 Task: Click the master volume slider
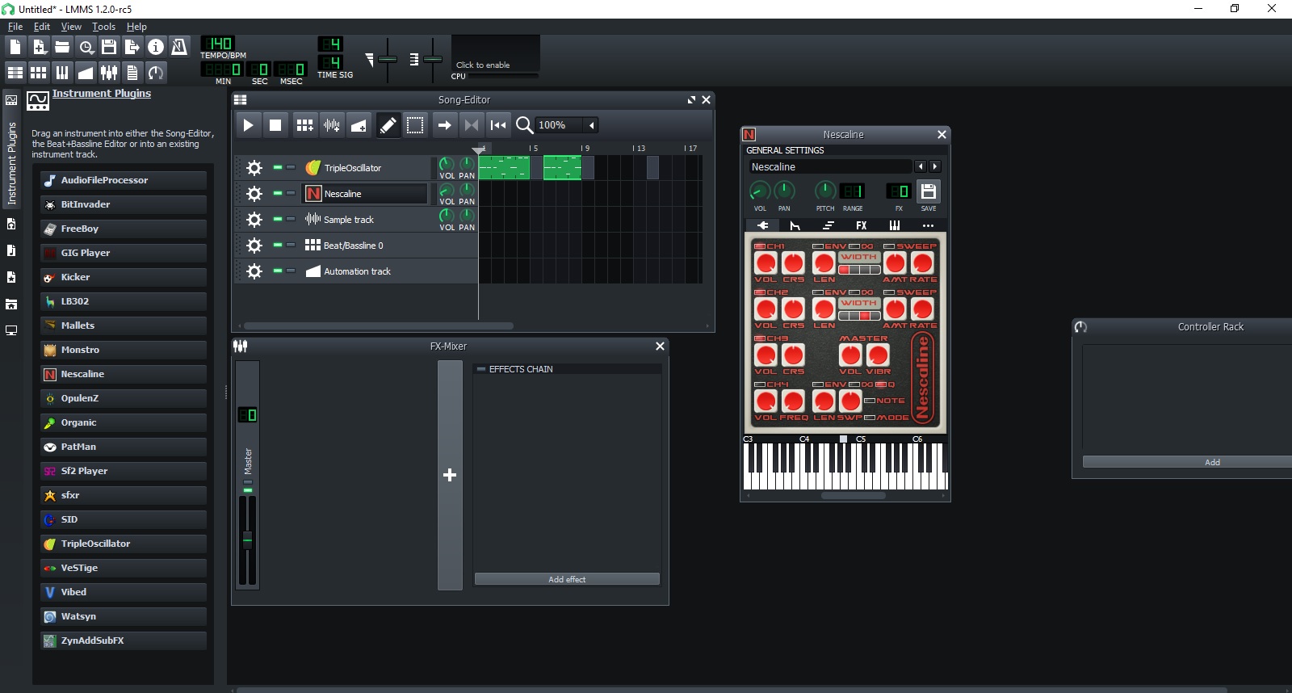tap(388, 59)
